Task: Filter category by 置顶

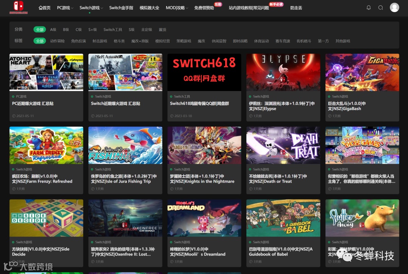Action: click(162, 29)
